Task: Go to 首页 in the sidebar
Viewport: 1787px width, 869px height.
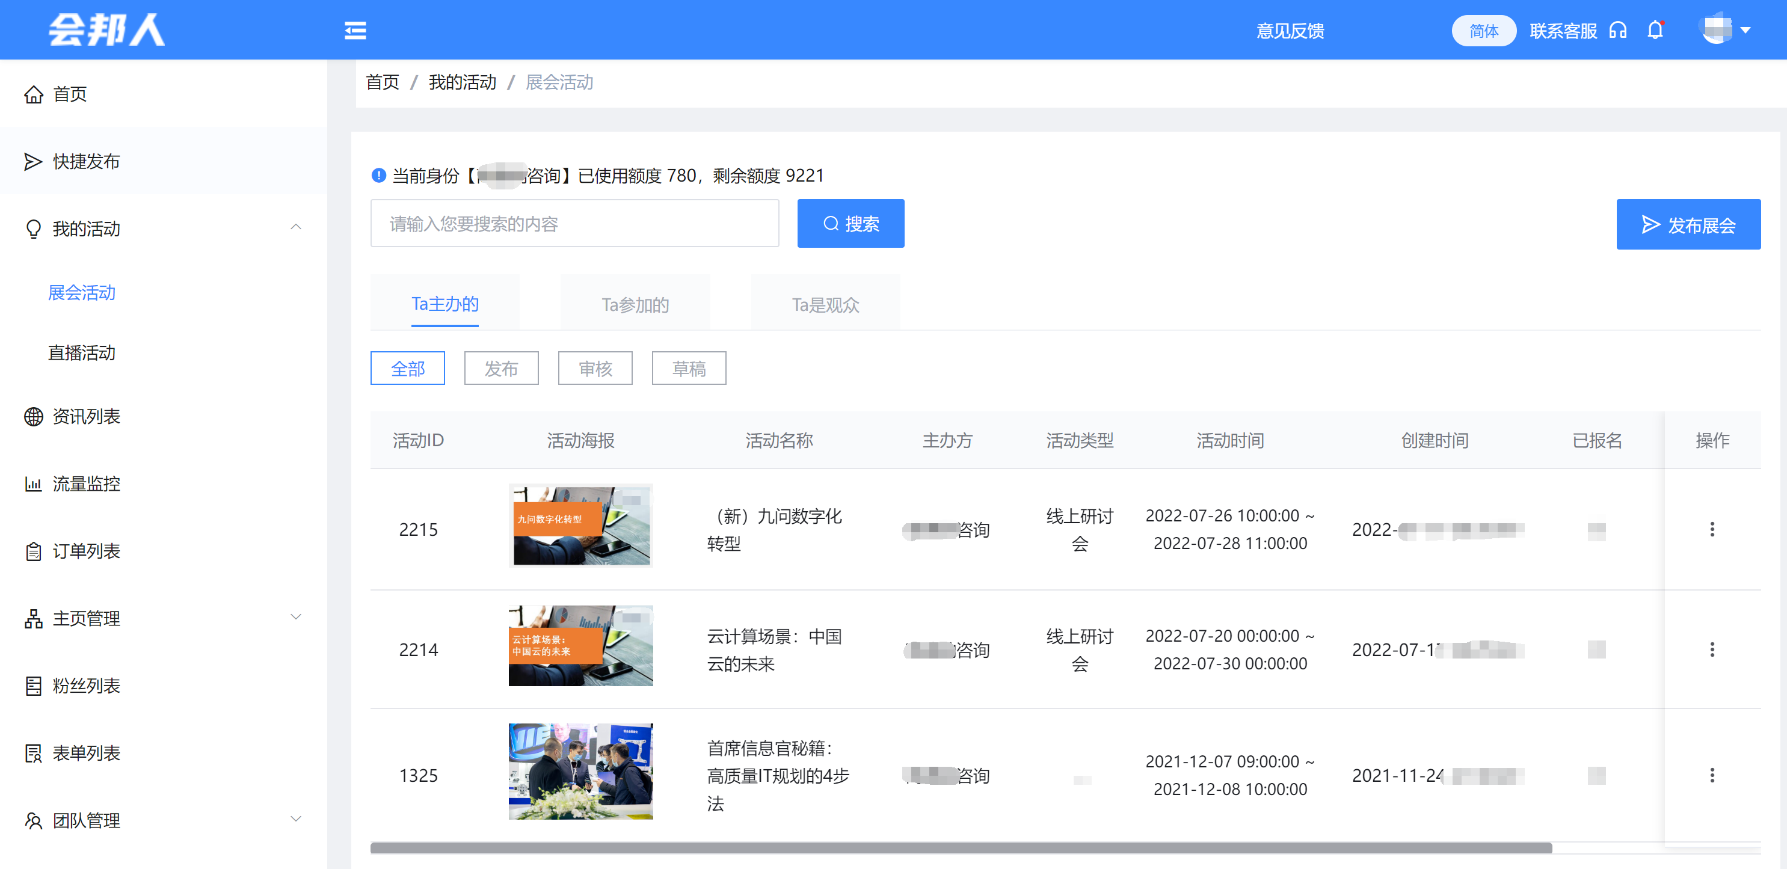Action: coord(69,94)
